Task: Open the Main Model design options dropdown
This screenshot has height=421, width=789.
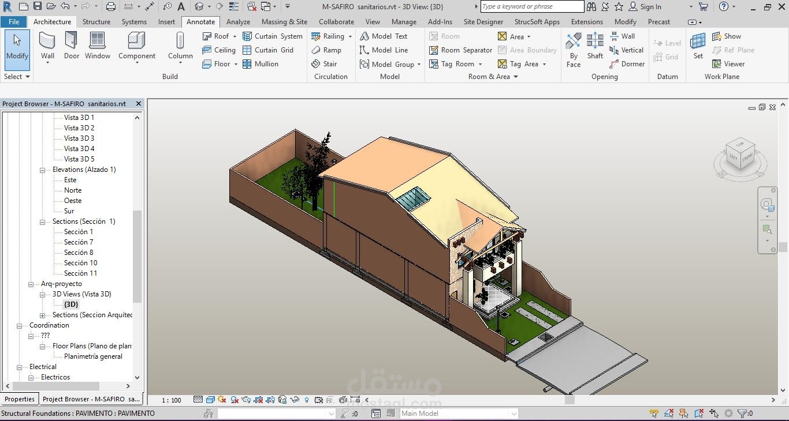Action: click(x=513, y=414)
